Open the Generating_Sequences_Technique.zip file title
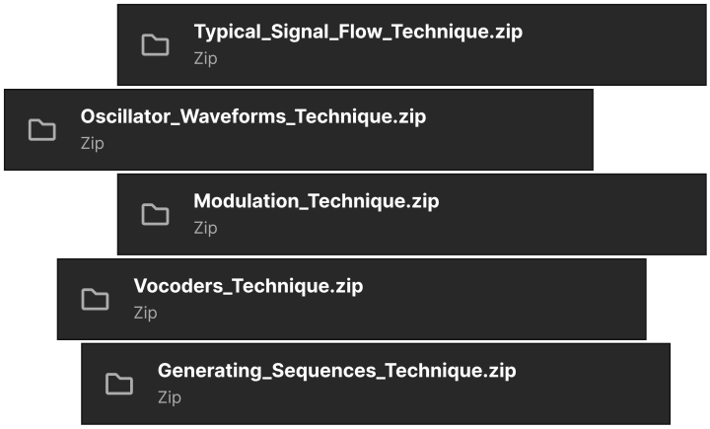 (337, 371)
